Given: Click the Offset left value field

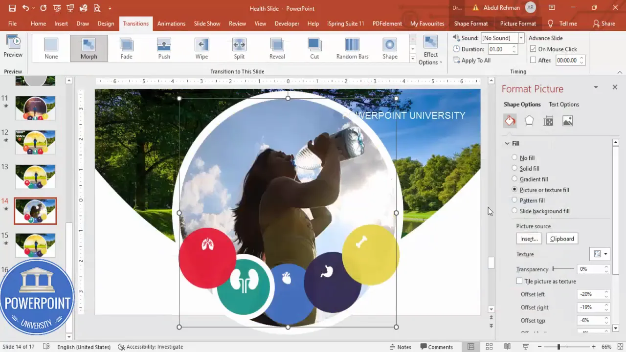Looking at the screenshot, I should coord(590,294).
